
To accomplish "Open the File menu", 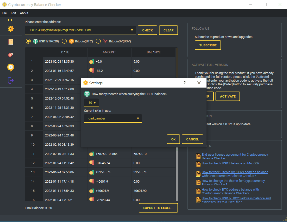I will point(4,13).
